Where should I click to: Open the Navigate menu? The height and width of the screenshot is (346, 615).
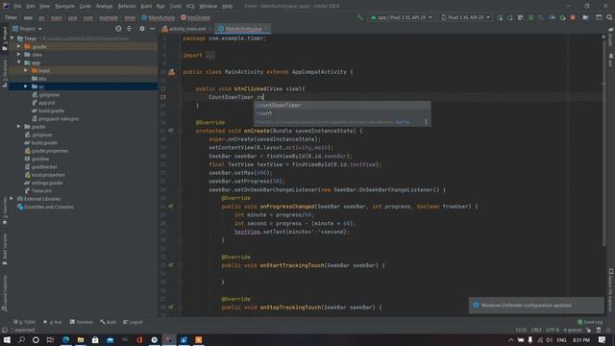64,6
